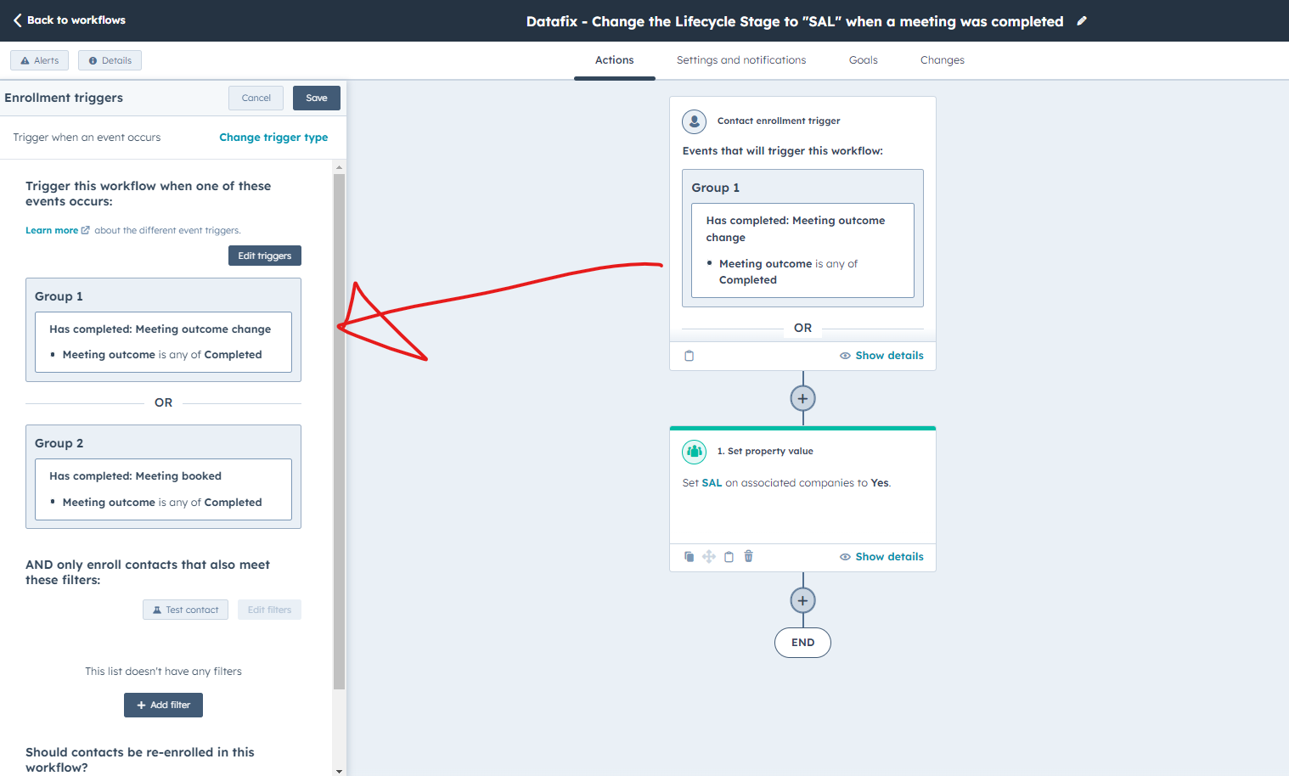Image resolution: width=1289 pixels, height=776 pixels.
Task: Click the contact enrollment trigger person icon
Action: pyautogui.click(x=694, y=121)
